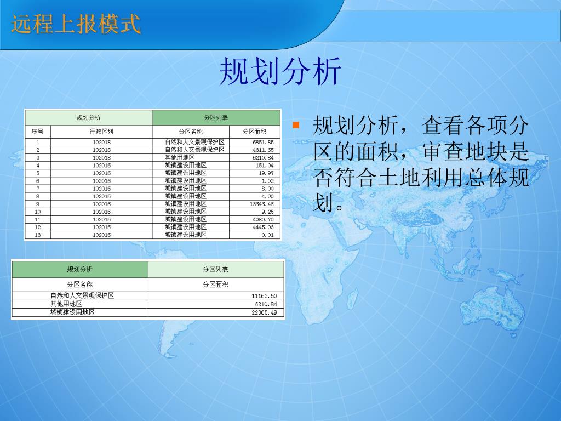Click the 11163.50 total in lower summary table
This screenshot has height=421, width=561.
[264, 296]
